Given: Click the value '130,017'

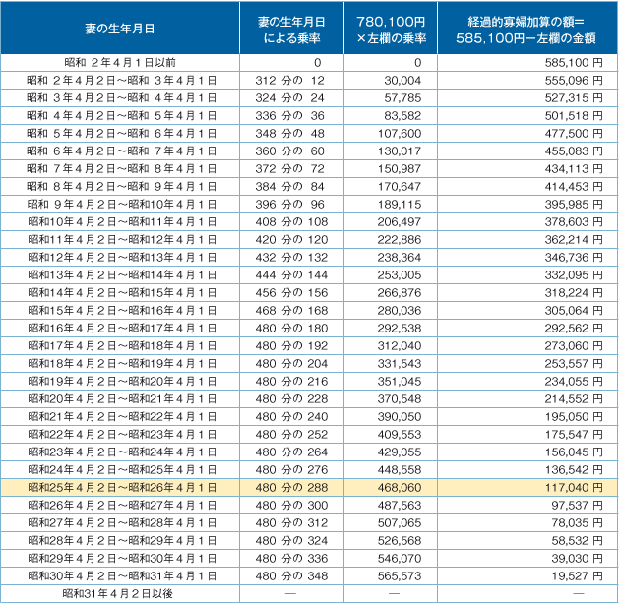Looking at the screenshot, I should [x=400, y=151].
